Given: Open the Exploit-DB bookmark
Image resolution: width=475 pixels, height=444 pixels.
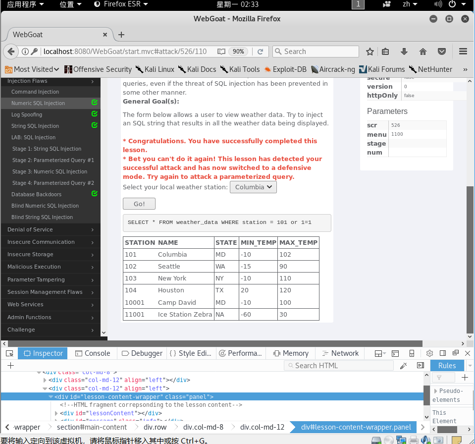Looking at the screenshot, I should point(285,69).
